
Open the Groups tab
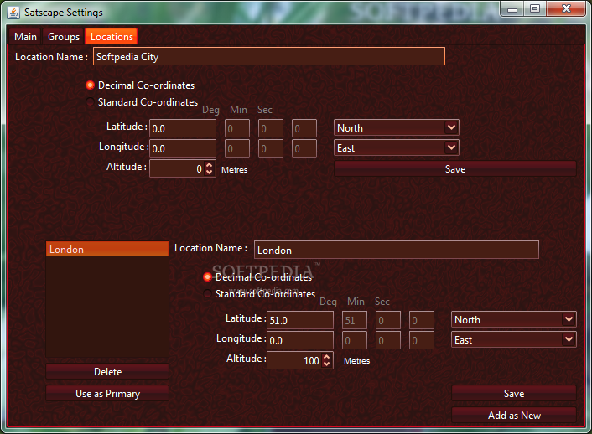pos(64,37)
